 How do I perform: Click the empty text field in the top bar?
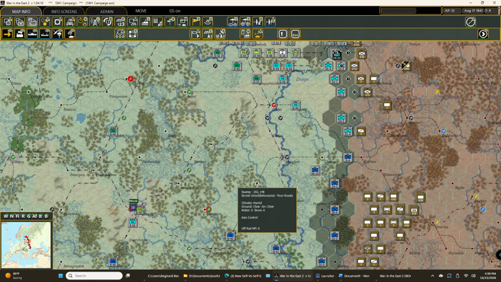point(399,10)
